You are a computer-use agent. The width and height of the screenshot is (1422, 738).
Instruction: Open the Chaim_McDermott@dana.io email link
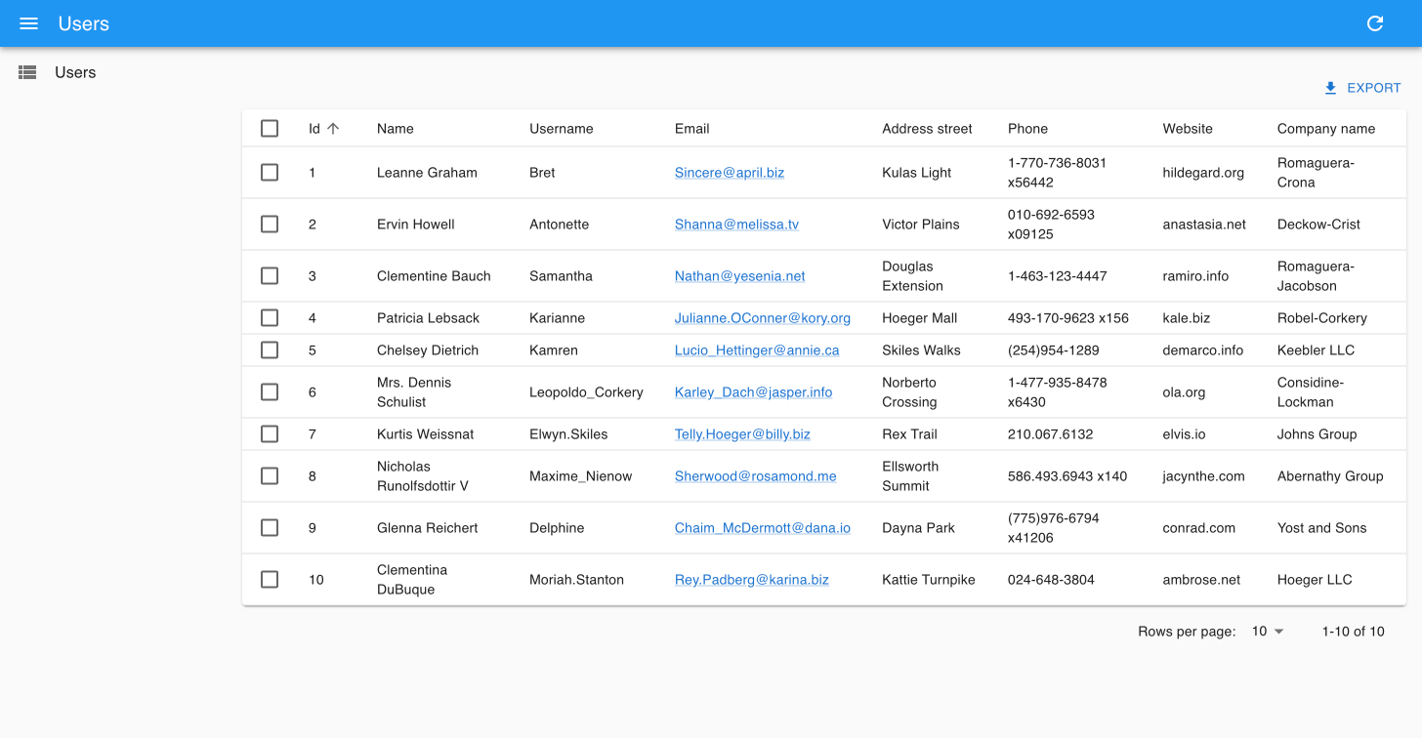click(x=763, y=527)
